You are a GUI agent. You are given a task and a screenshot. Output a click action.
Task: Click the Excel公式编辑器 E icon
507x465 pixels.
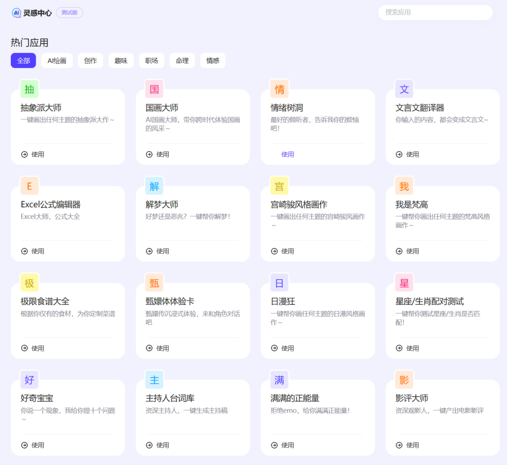[29, 186]
